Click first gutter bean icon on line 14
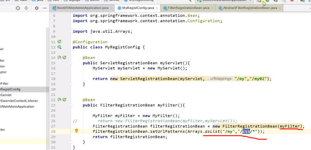Screen dimensions: 311x150 tap(59, 58)
